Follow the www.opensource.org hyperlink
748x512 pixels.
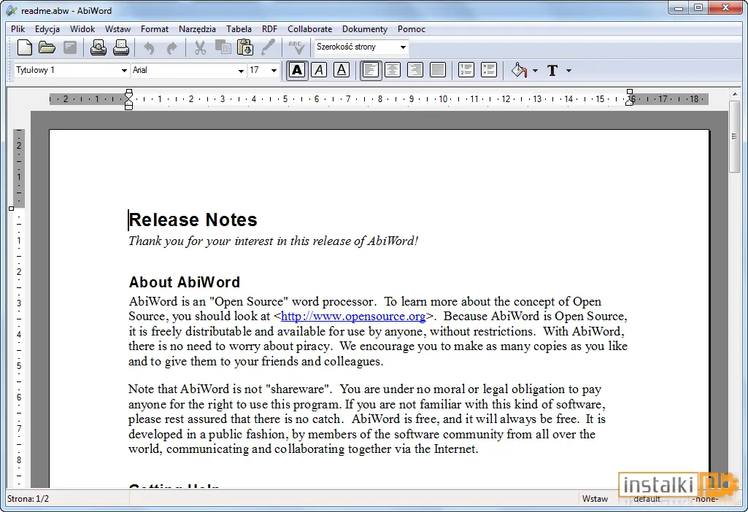pyautogui.click(x=353, y=316)
